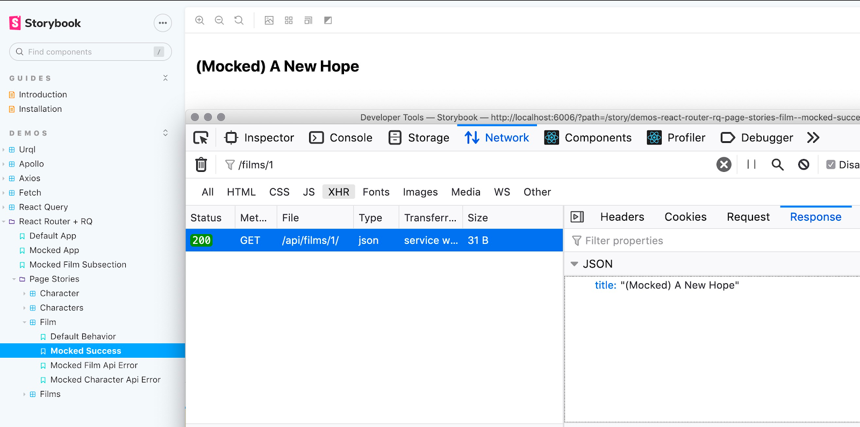Image resolution: width=860 pixels, height=427 pixels.
Task: Open React Components tab
Action: pos(588,137)
